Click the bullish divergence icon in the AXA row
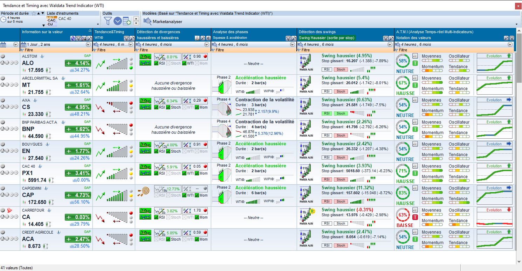The width and height of the screenshot is (522, 271). (145, 101)
